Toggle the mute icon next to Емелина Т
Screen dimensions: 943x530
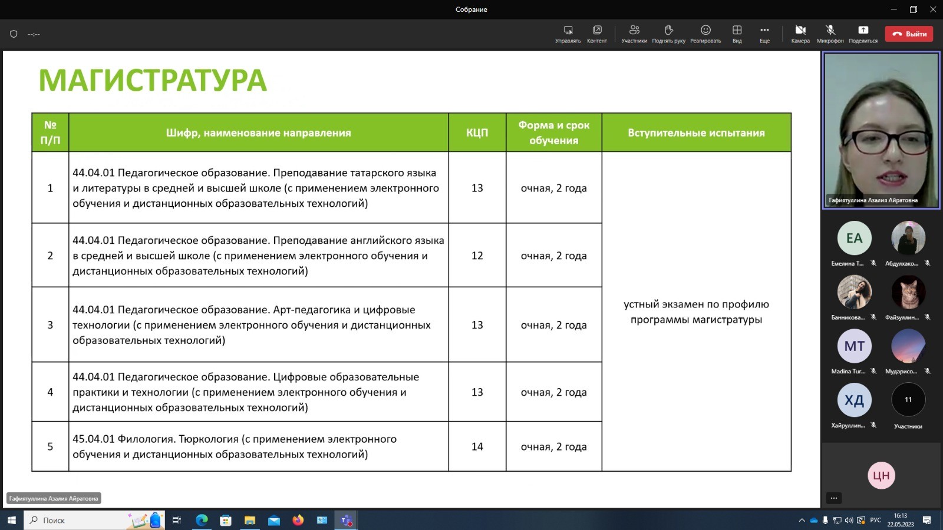point(873,263)
